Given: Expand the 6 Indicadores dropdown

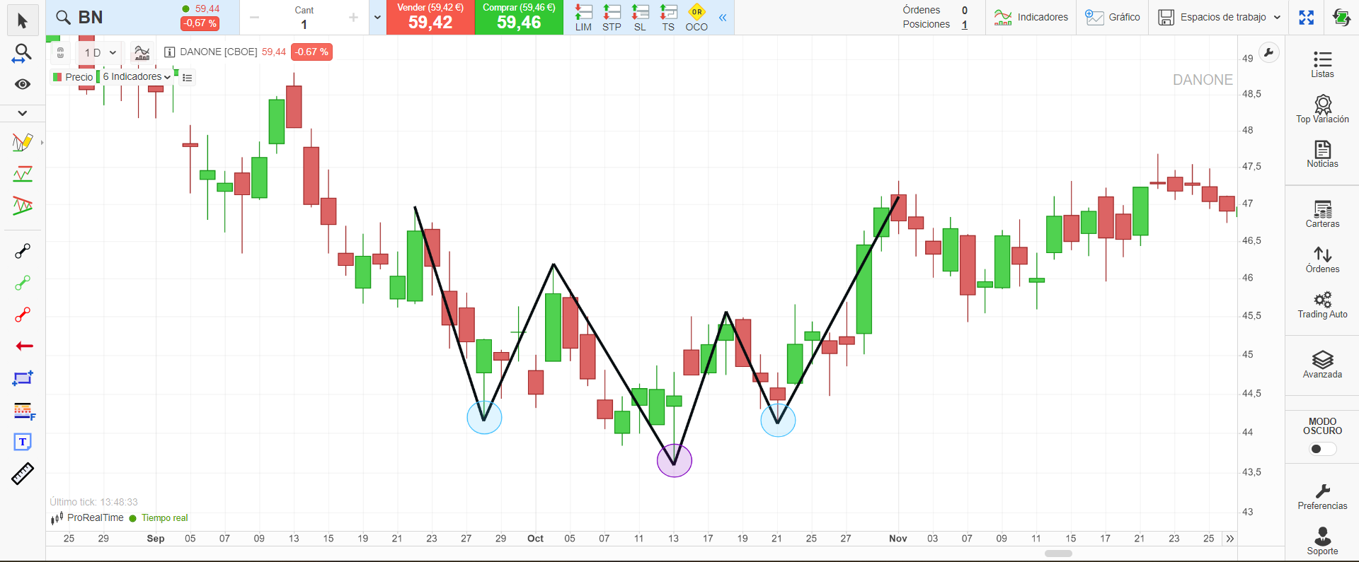Looking at the screenshot, I should (x=137, y=76).
